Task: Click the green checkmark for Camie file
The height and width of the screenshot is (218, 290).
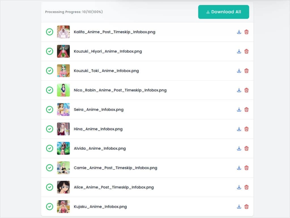Action: (x=50, y=168)
